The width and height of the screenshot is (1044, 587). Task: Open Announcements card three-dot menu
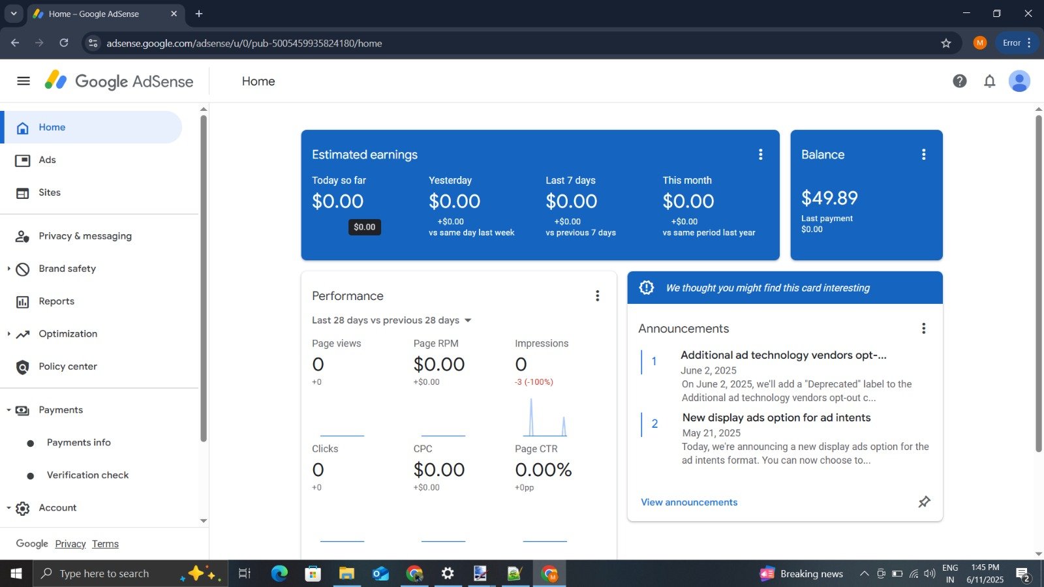click(923, 328)
